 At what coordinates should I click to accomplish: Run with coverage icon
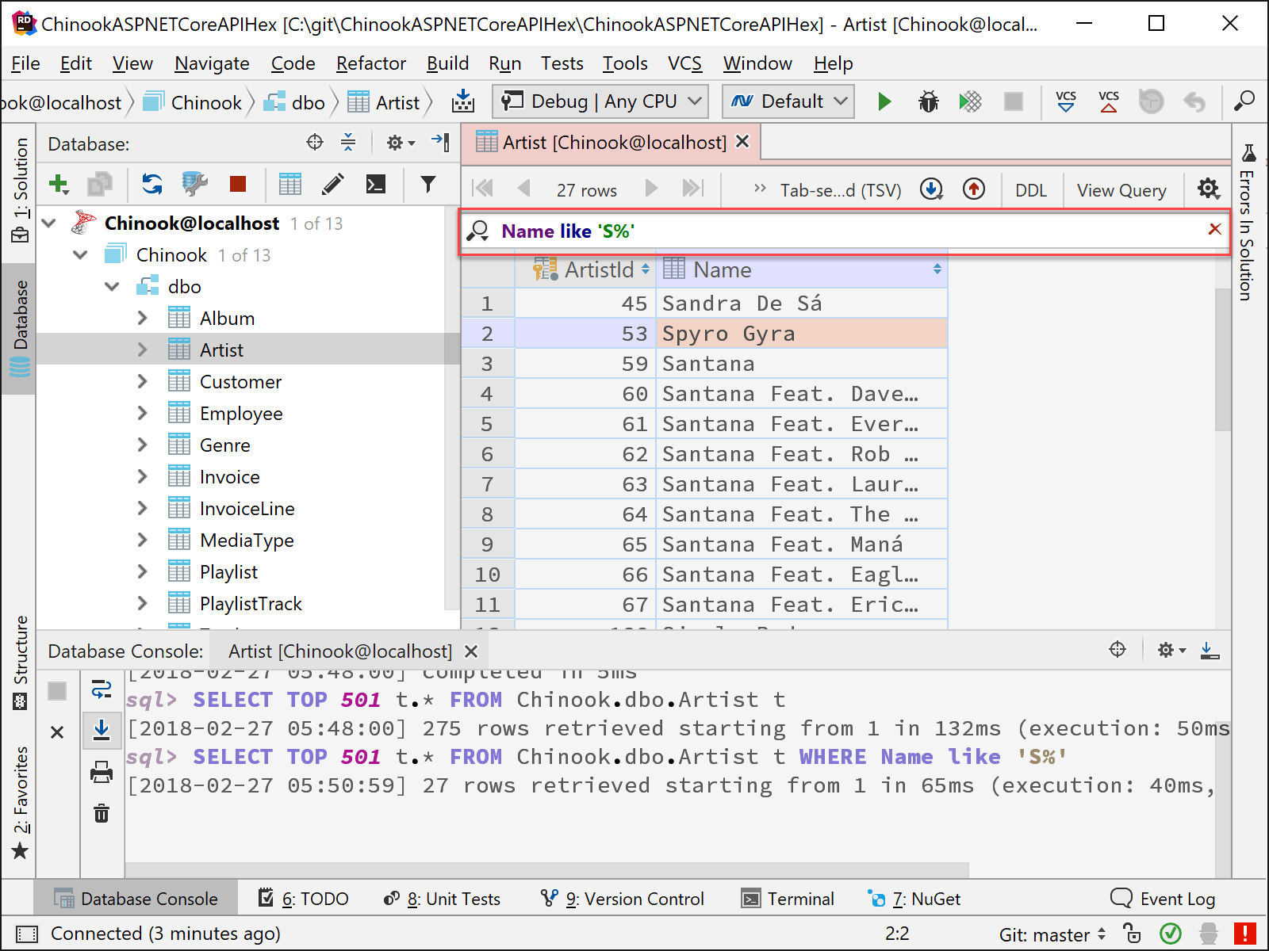[x=970, y=101]
